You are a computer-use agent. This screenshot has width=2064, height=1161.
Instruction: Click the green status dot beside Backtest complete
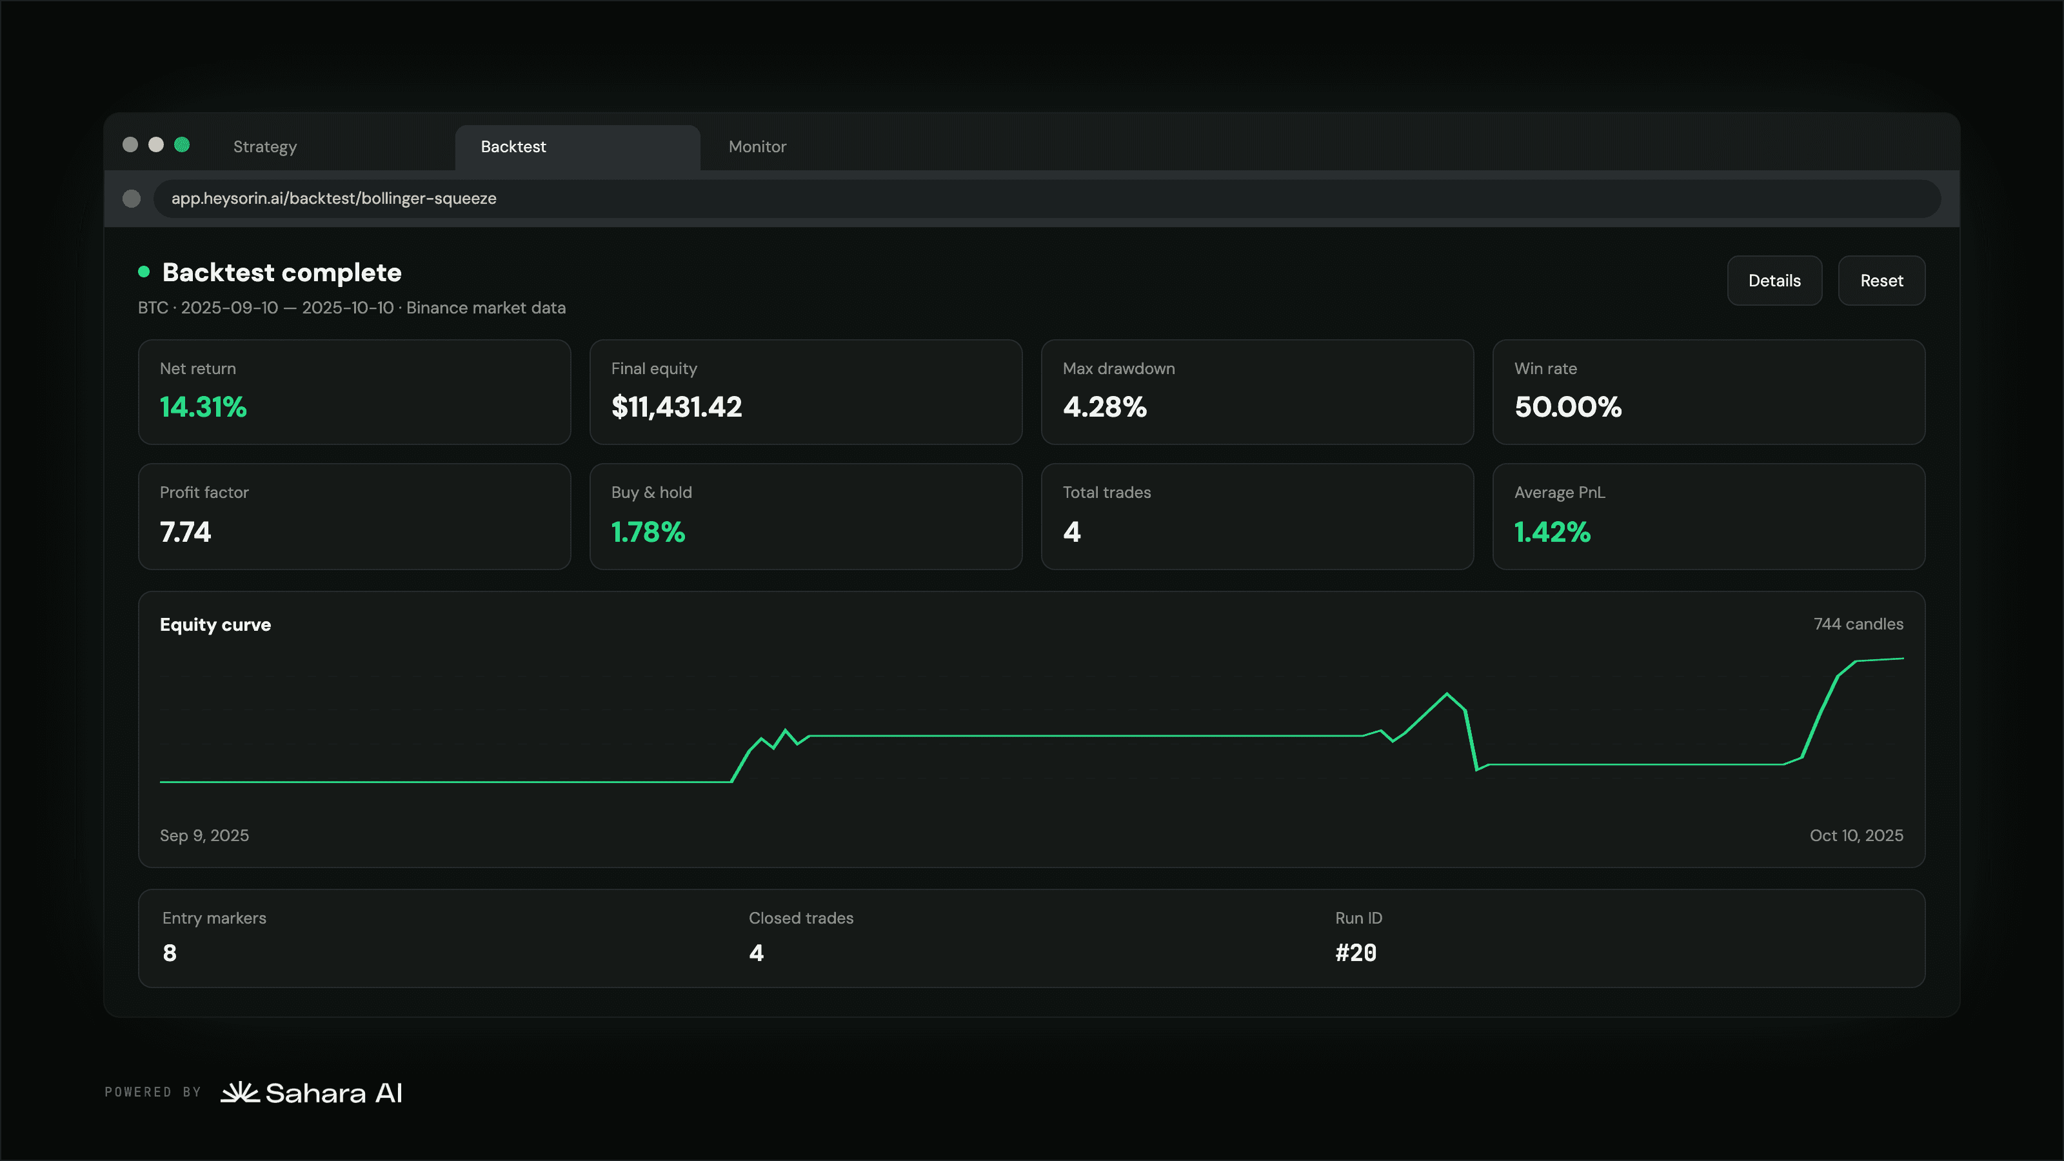pos(144,272)
